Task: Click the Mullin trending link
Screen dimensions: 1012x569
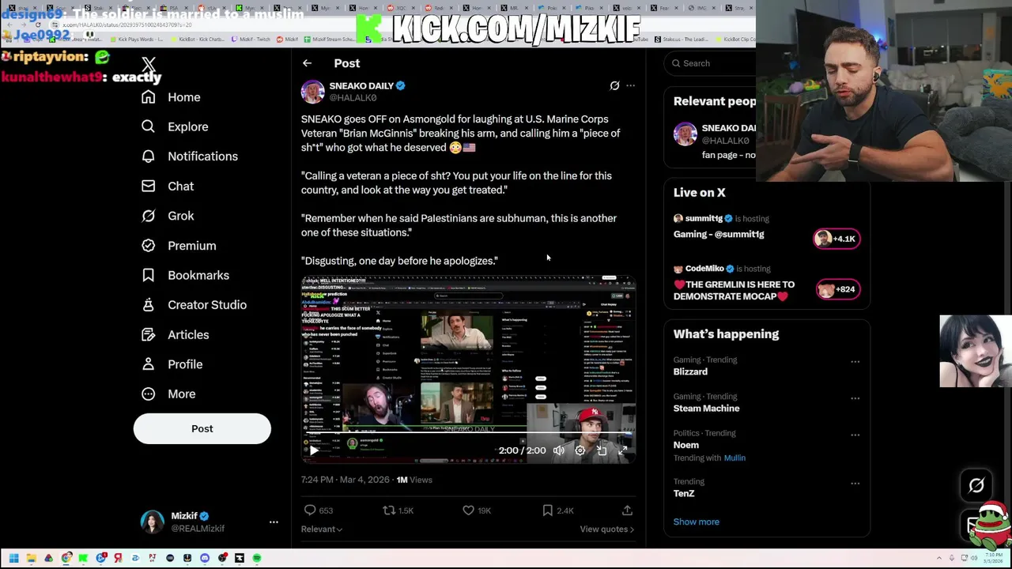Action: pyautogui.click(x=734, y=458)
